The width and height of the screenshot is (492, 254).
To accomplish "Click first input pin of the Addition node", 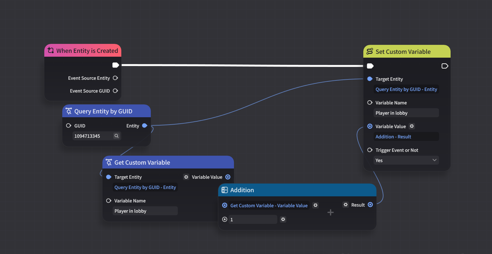I will coord(225,205).
